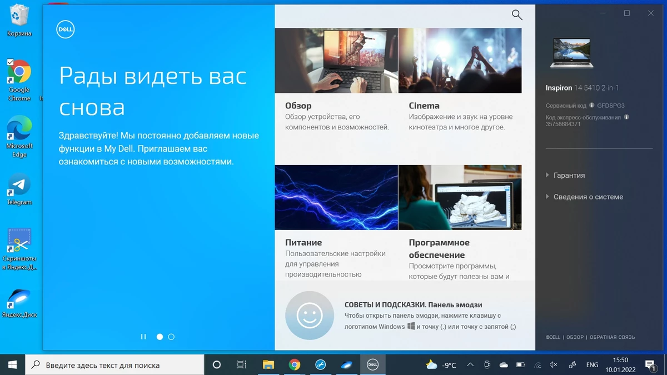Select the first slide indicator dot

click(160, 337)
